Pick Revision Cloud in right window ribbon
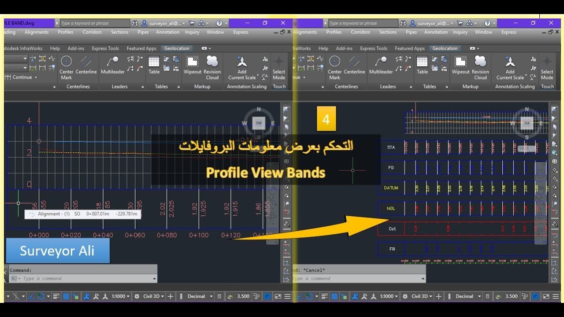Viewport: 564px width, 317px height. click(480, 67)
